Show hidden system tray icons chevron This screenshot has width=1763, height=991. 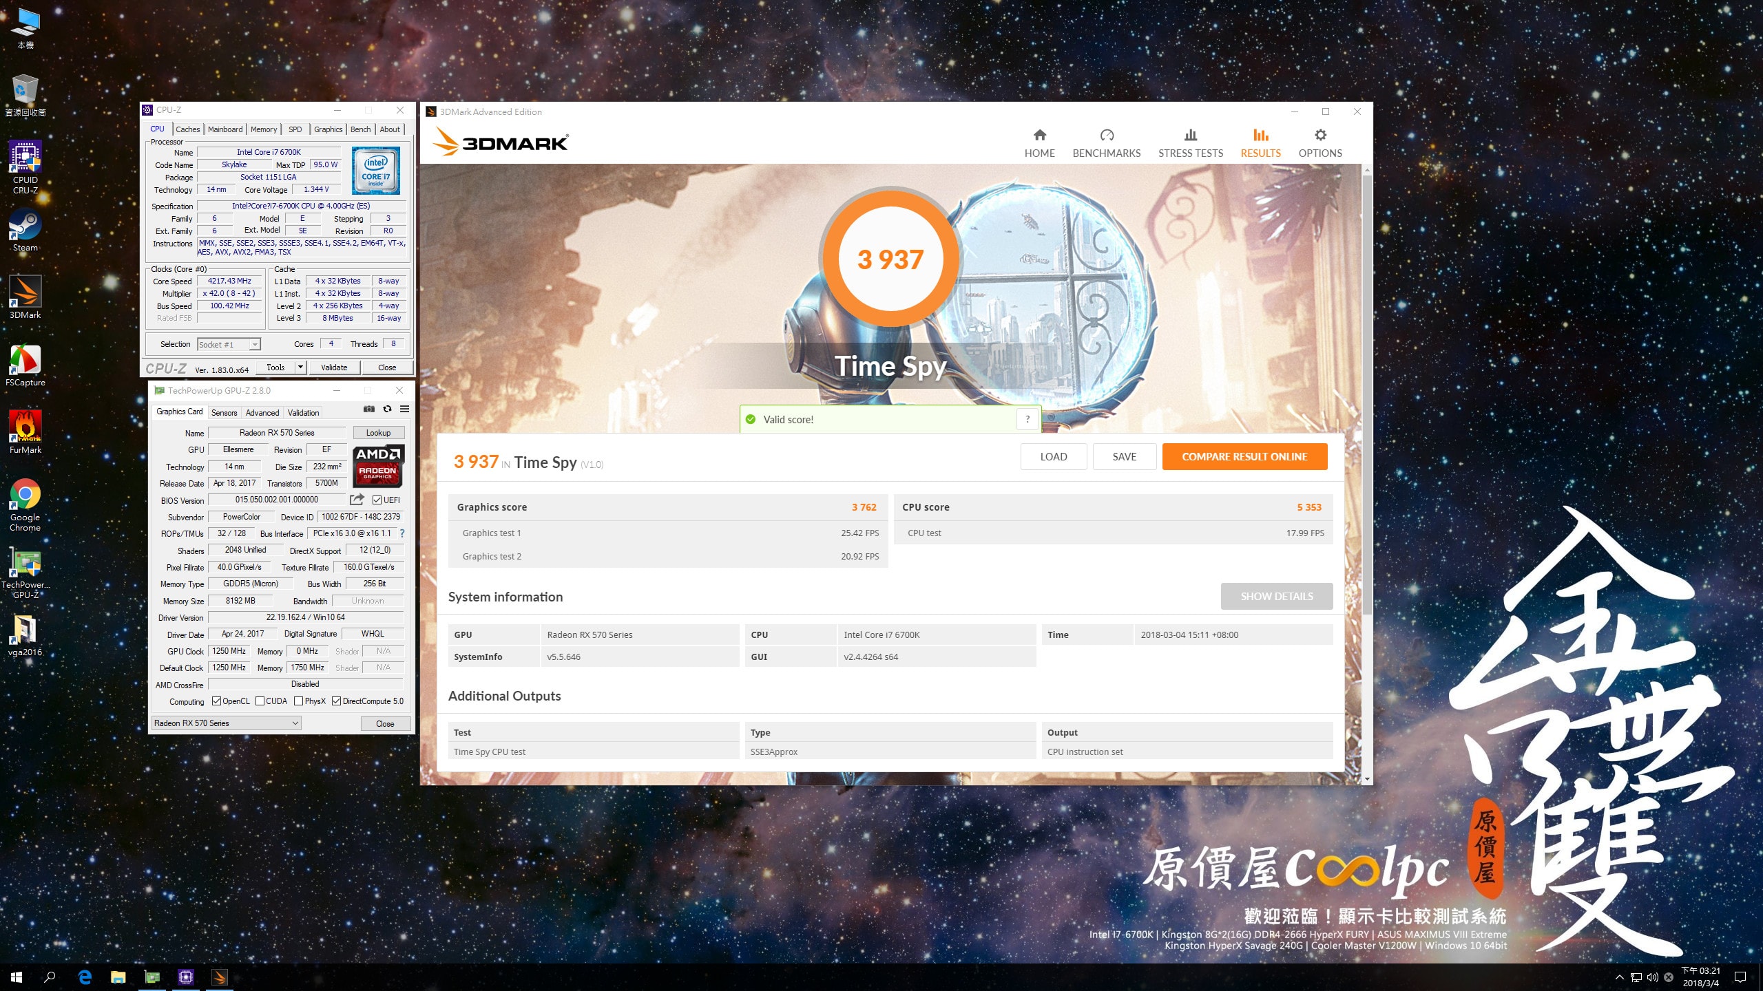coord(1620,977)
